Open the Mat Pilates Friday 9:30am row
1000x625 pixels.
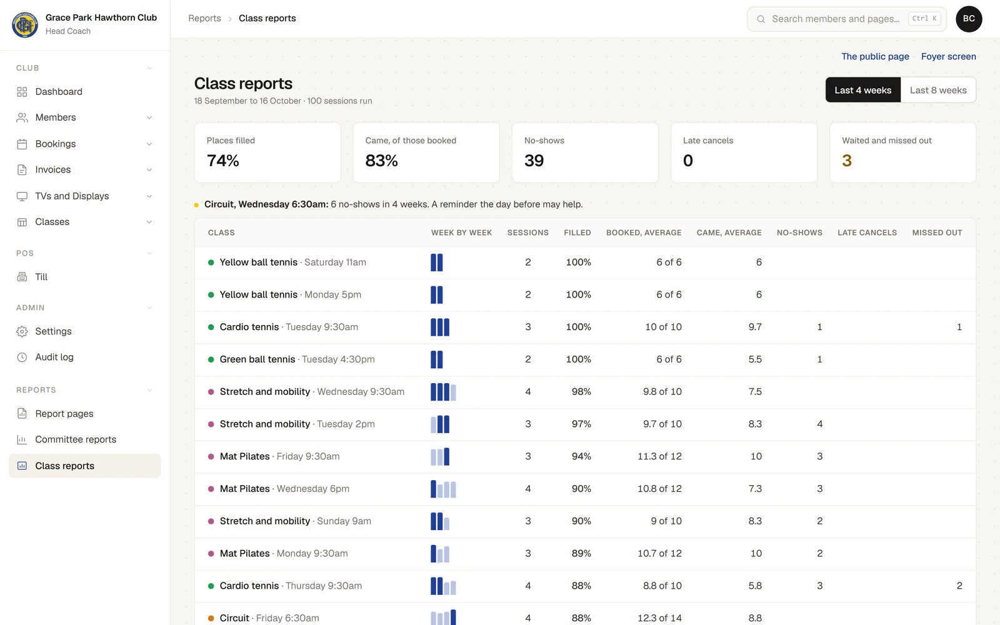click(x=585, y=457)
